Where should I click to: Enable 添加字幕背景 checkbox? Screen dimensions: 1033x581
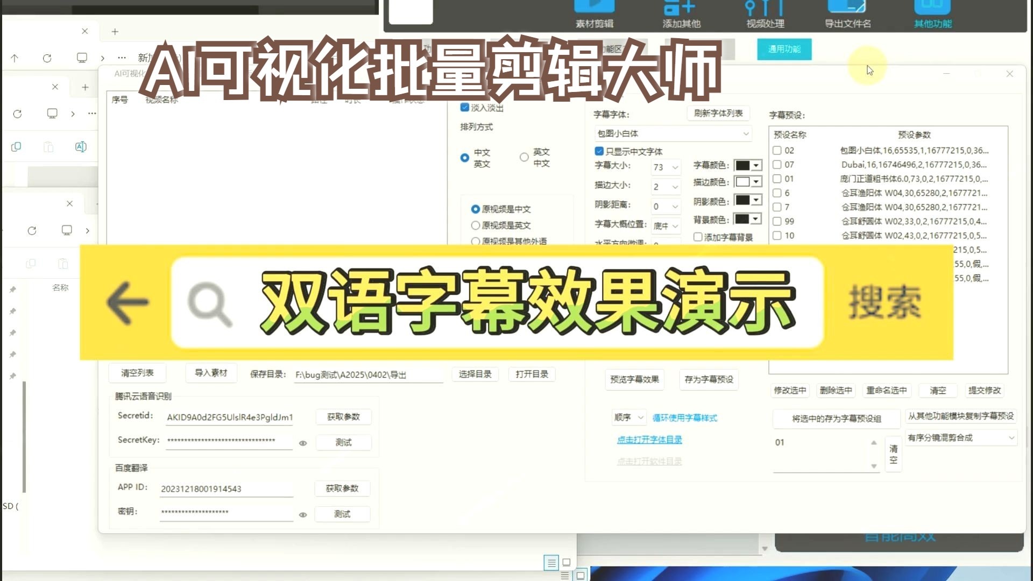698,237
